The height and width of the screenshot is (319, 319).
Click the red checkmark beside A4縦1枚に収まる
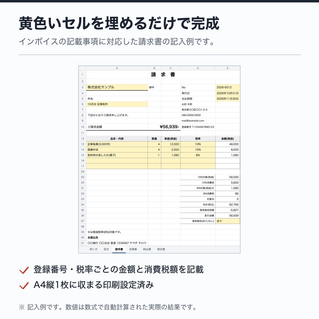pyautogui.click(x=24, y=285)
